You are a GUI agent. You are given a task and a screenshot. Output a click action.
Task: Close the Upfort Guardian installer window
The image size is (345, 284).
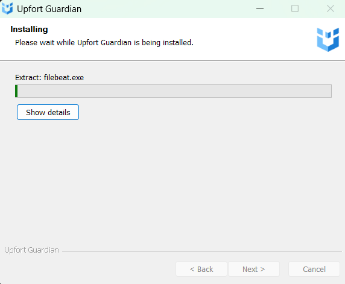coord(331,8)
